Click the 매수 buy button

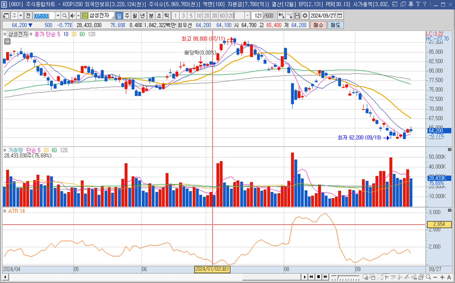[x=318, y=25]
